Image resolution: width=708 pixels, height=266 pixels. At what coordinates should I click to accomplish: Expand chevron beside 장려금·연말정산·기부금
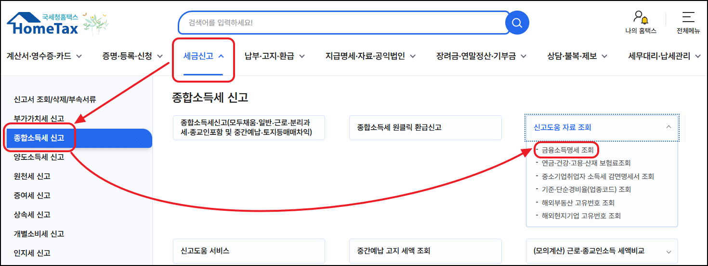[x=524, y=57]
